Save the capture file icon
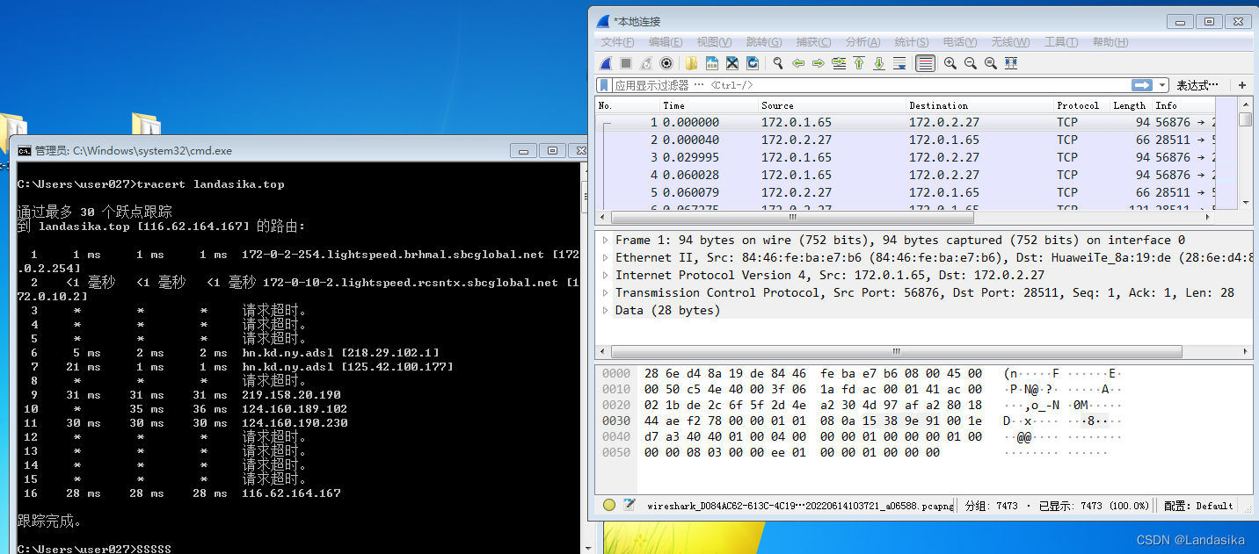This screenshot has width=1259, height=554. 712,63
